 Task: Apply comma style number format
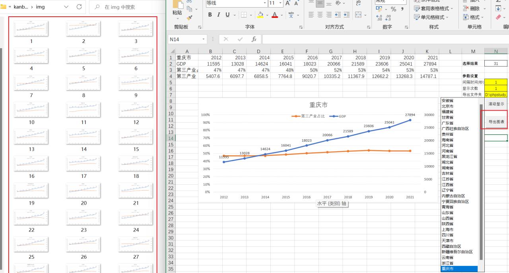point(402,9)
